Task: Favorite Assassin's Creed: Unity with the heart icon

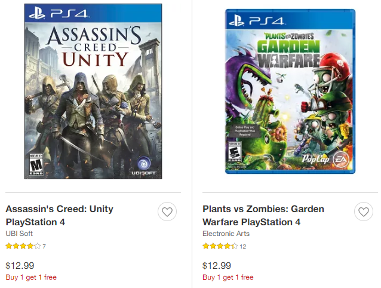Action: pos(167,212)
